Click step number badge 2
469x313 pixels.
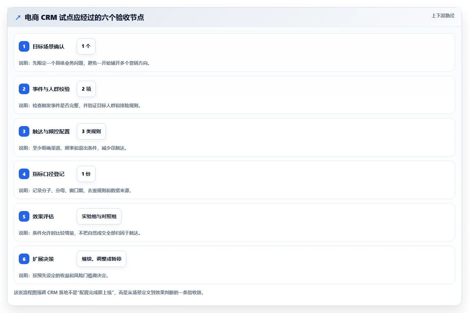click(24, 89)
